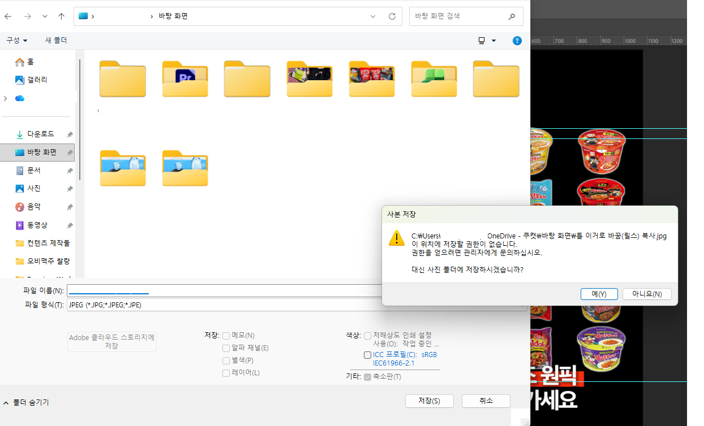Refresh the 바탕 화면 folder view
The width and height of the screenshot is (704, 426).
(392, 16)
